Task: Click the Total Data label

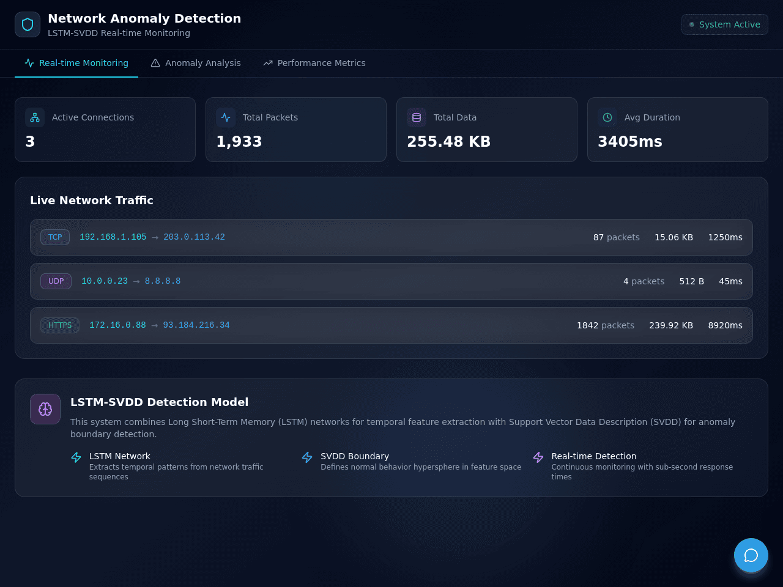Action: click(455, 117)
